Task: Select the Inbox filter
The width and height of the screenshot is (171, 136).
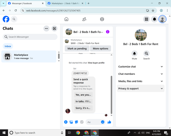Action: tap(8, 46)
